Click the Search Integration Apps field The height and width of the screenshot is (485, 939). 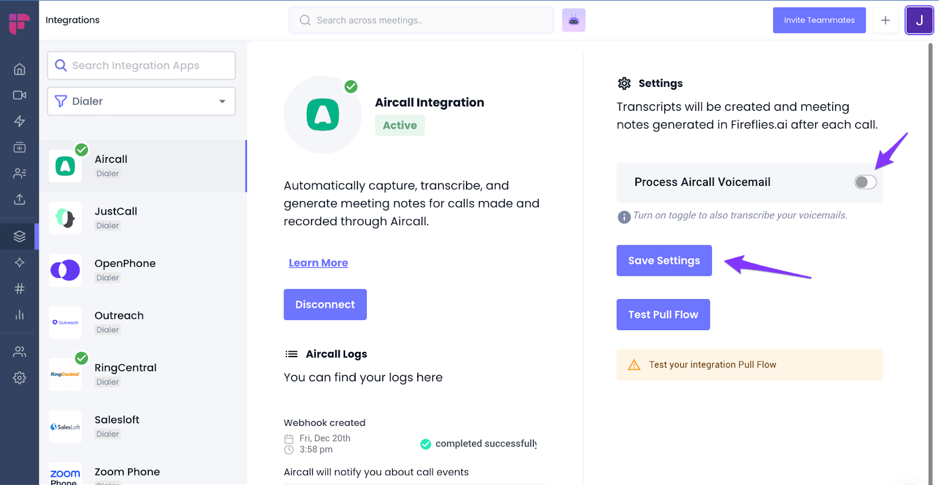tap(141, 65)
